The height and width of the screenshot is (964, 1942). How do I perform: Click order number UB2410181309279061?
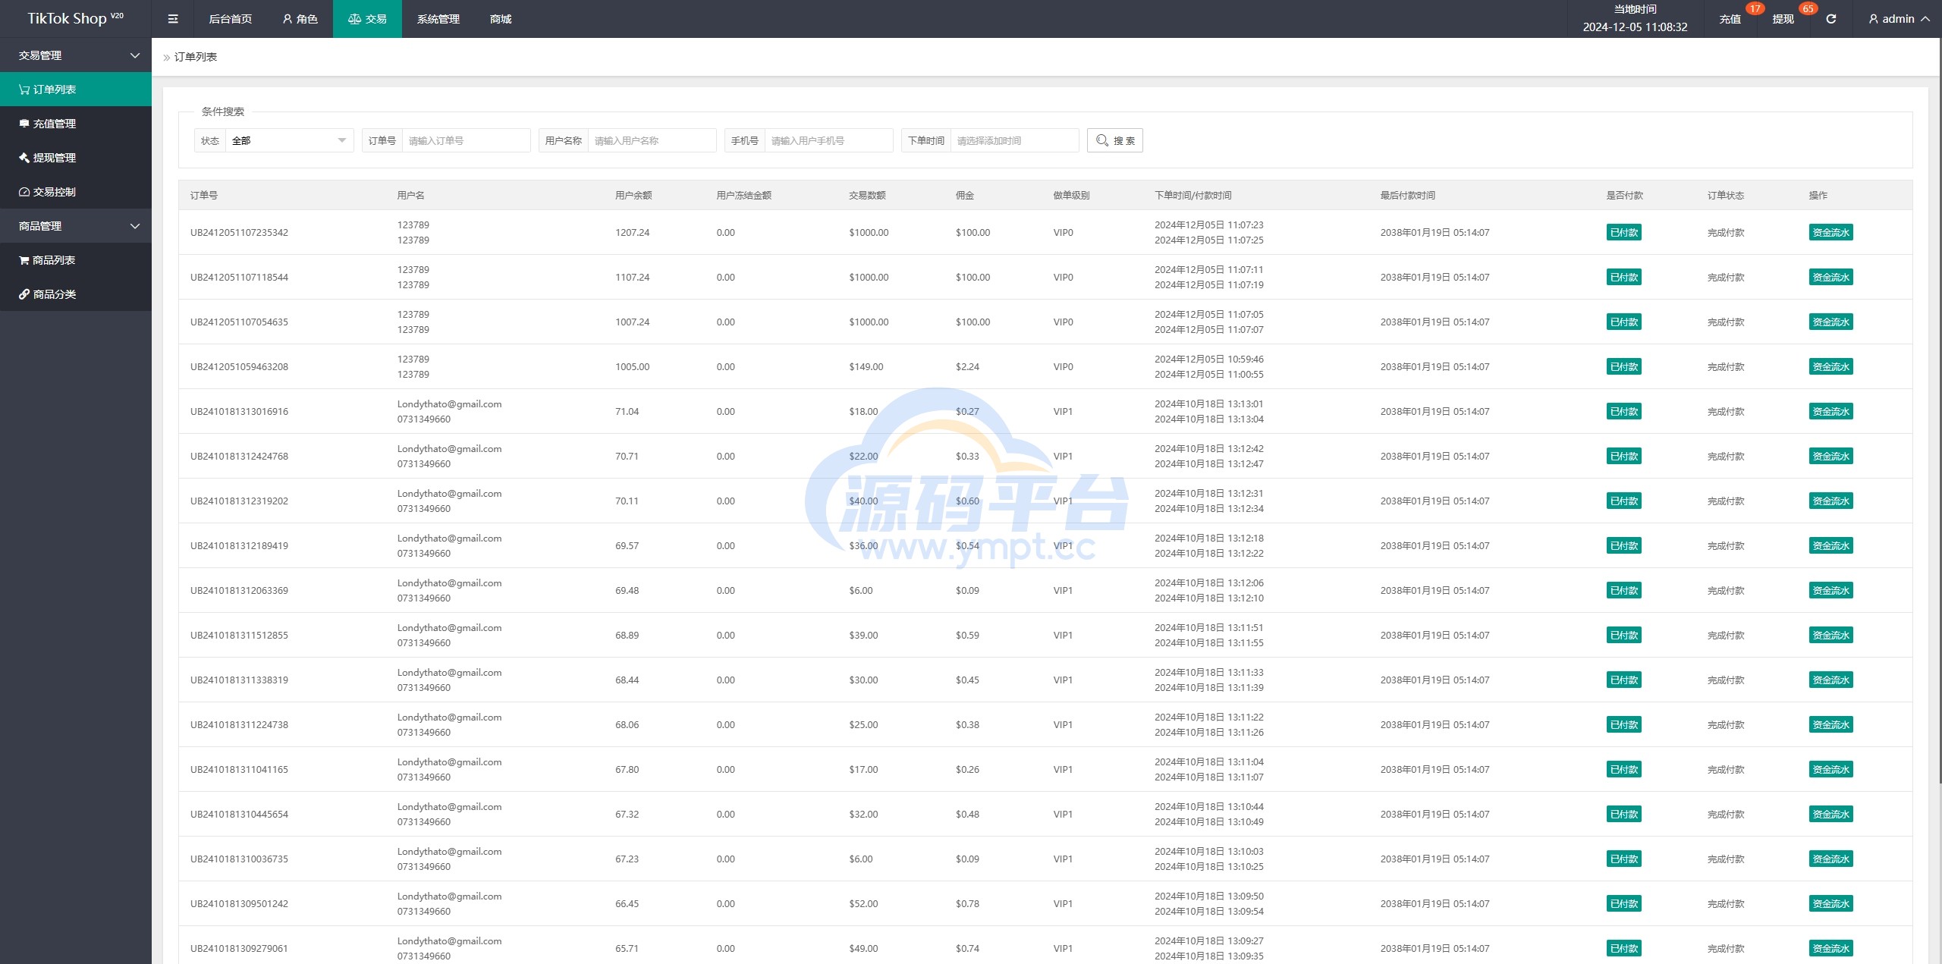coord(239,949)
